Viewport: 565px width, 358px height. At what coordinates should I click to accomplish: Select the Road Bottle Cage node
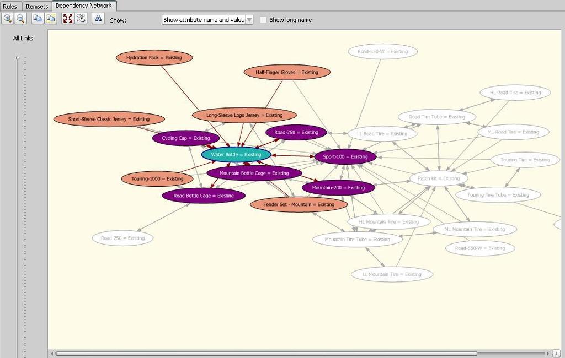(204, 196)
